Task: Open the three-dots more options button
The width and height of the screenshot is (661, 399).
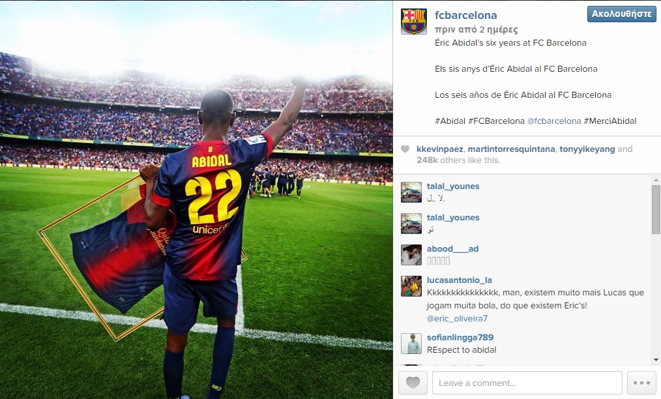Action: coord(641,383)
